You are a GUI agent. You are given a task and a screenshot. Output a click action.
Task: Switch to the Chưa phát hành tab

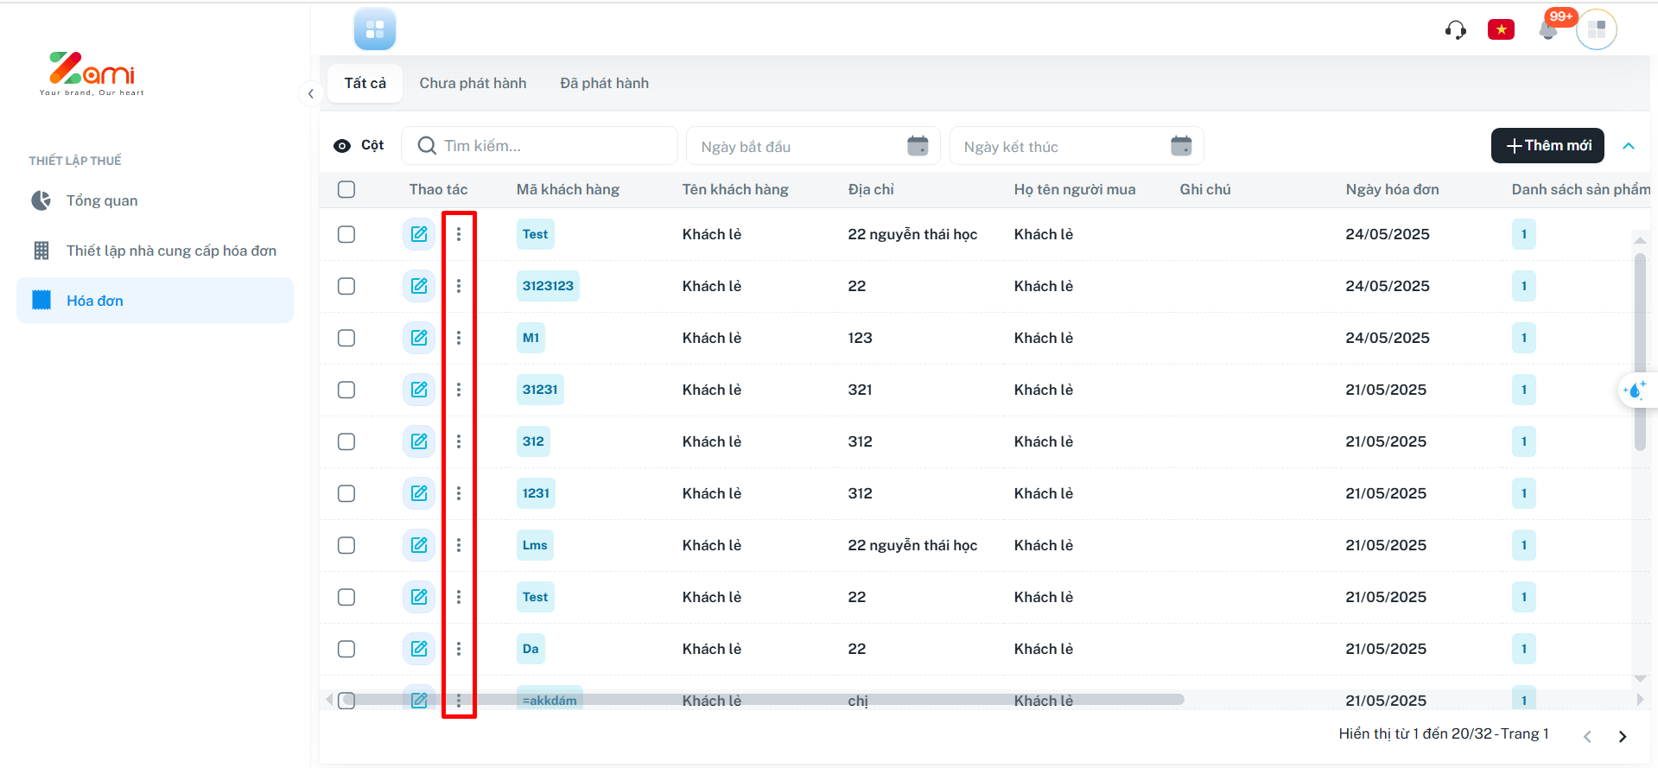click(473, 84)
